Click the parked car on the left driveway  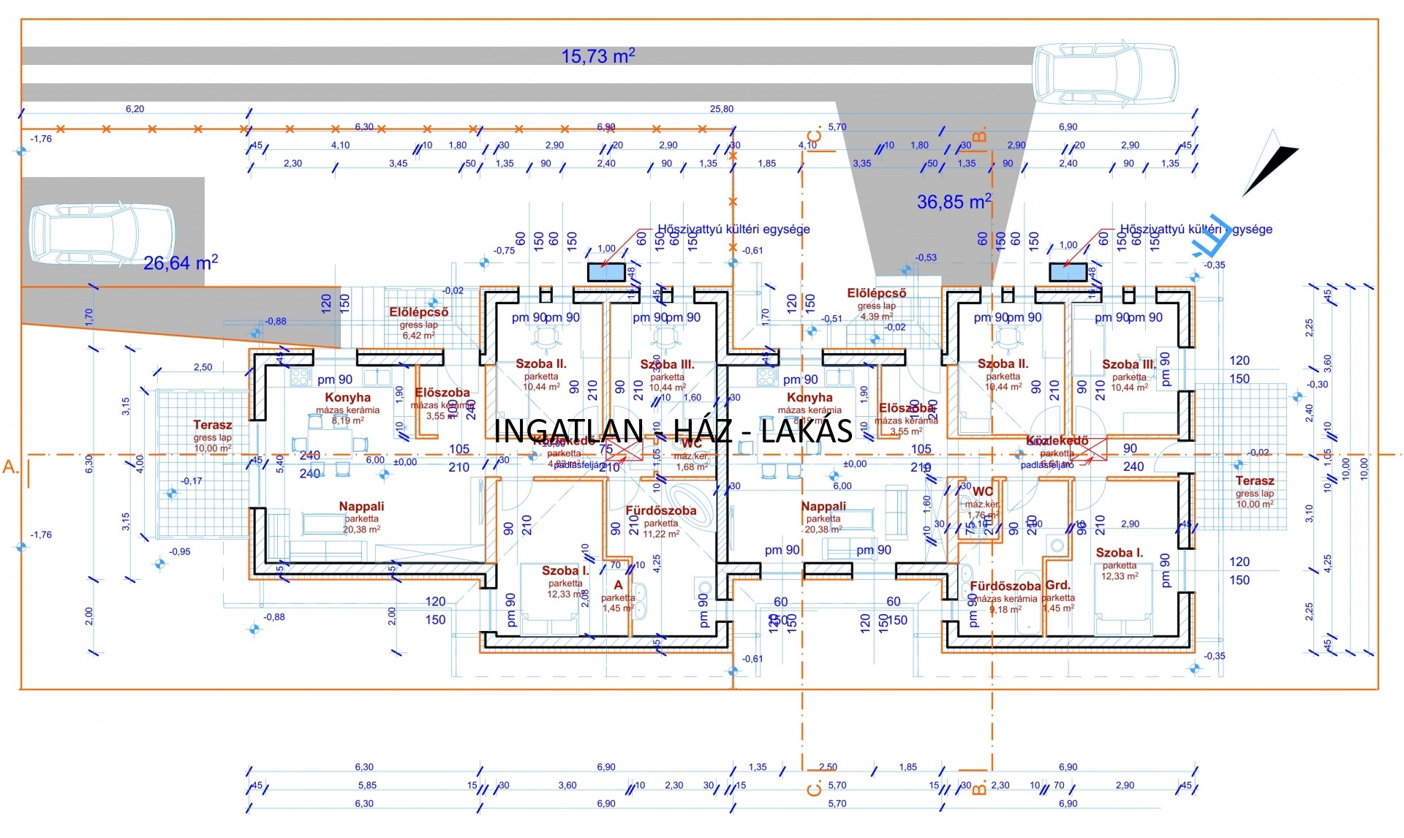[x=102, y=233]
